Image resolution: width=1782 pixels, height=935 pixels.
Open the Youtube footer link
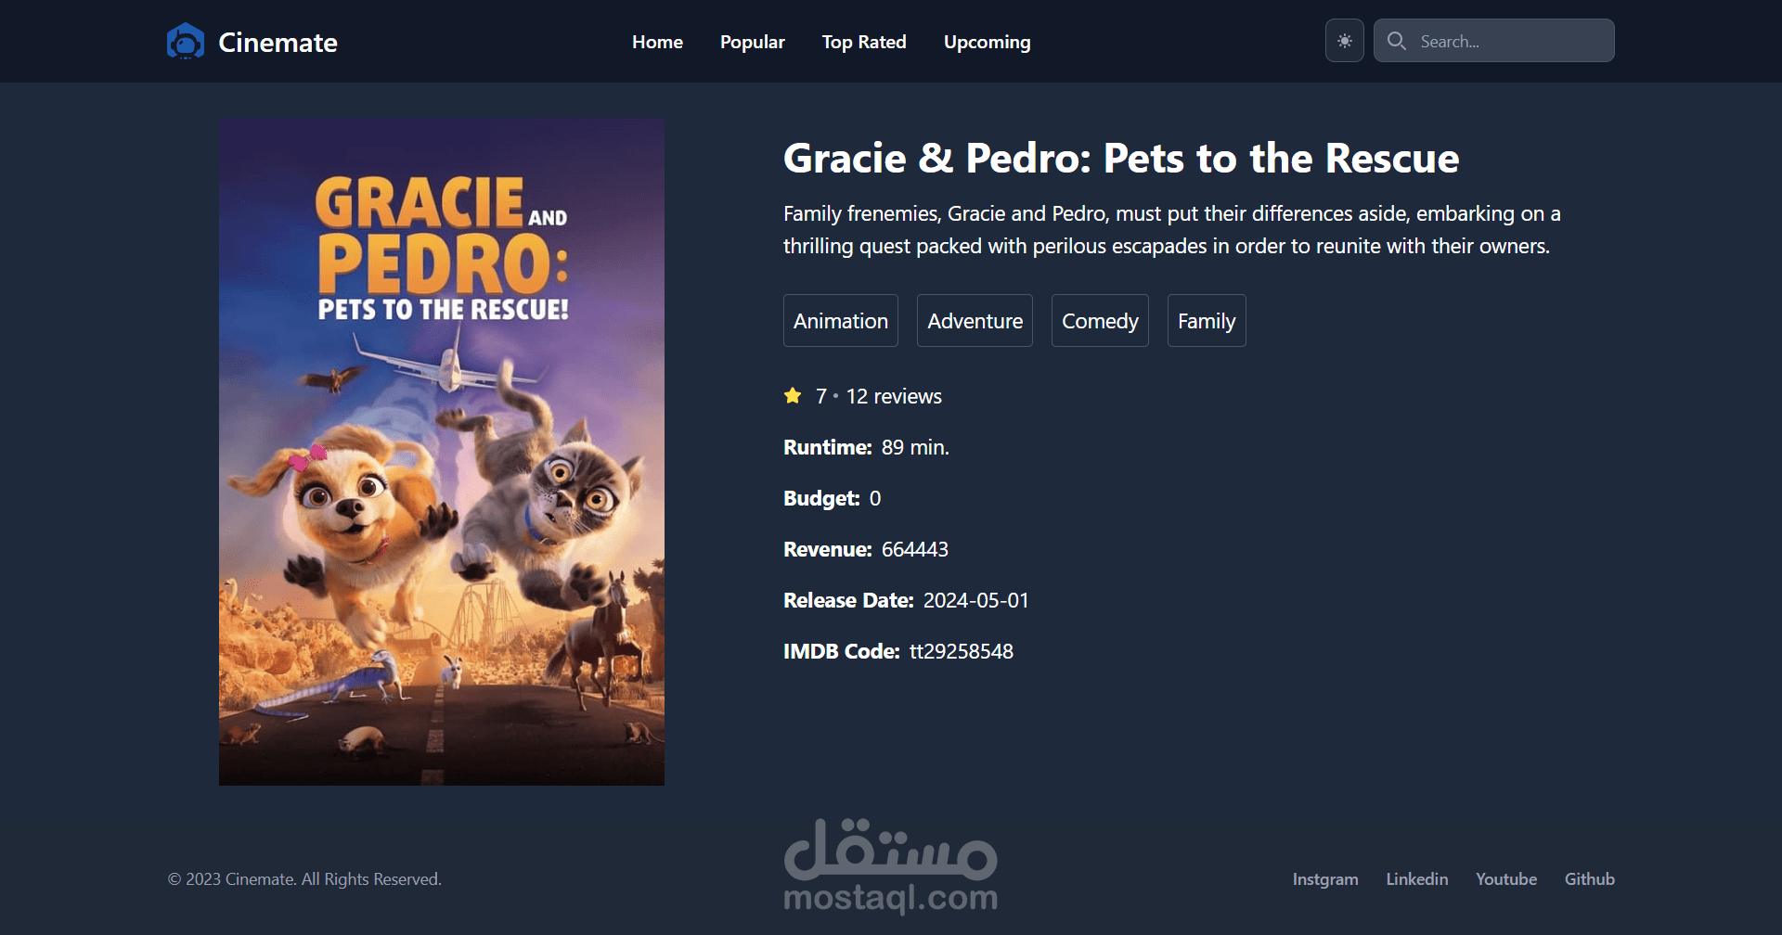(x=1506, y=879)
